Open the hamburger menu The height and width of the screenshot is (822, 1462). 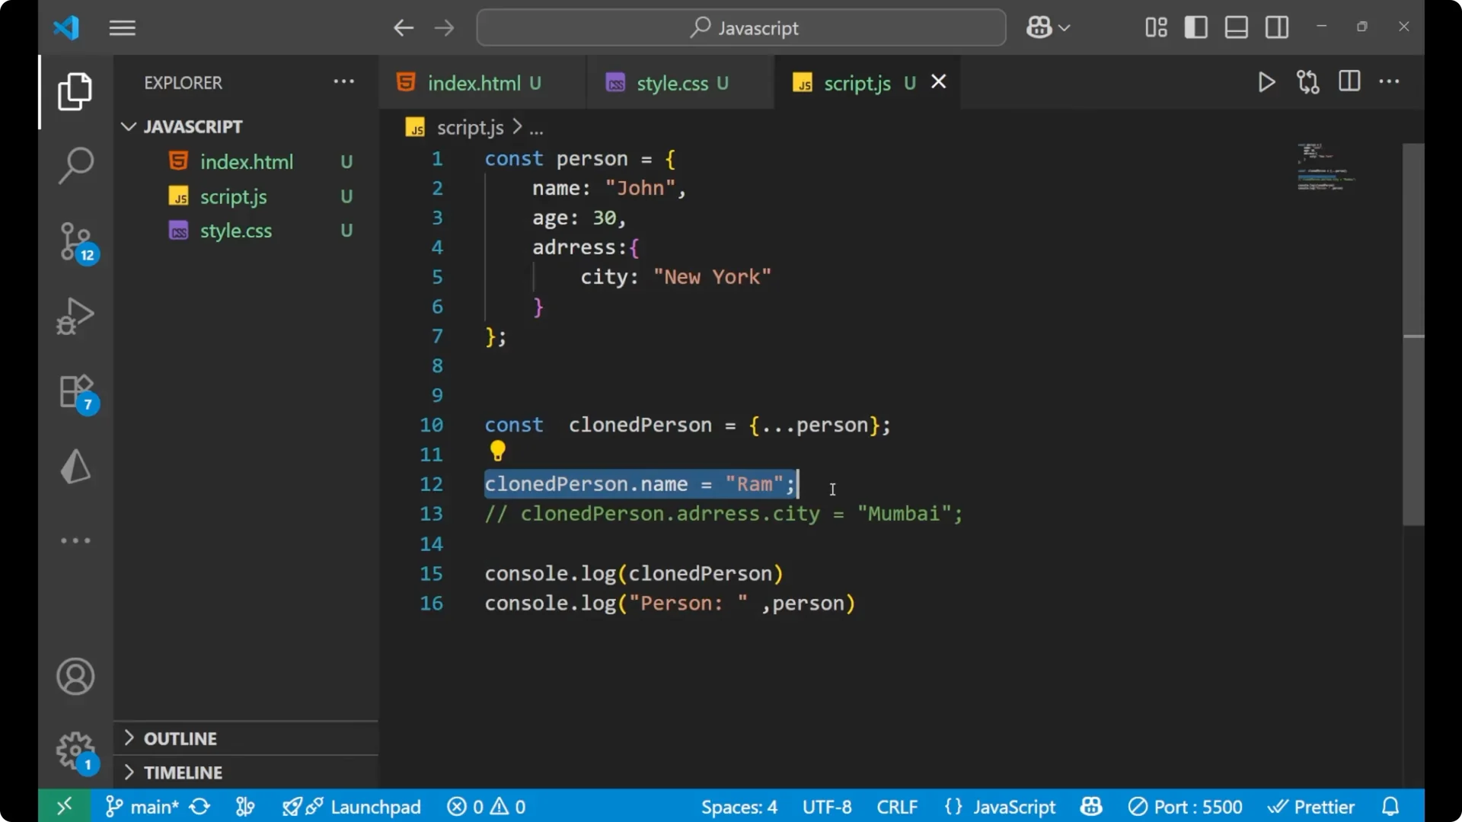pos(122,27)
